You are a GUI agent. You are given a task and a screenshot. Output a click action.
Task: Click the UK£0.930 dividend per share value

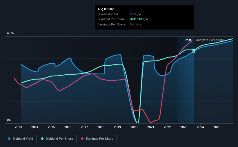[137, 19]
